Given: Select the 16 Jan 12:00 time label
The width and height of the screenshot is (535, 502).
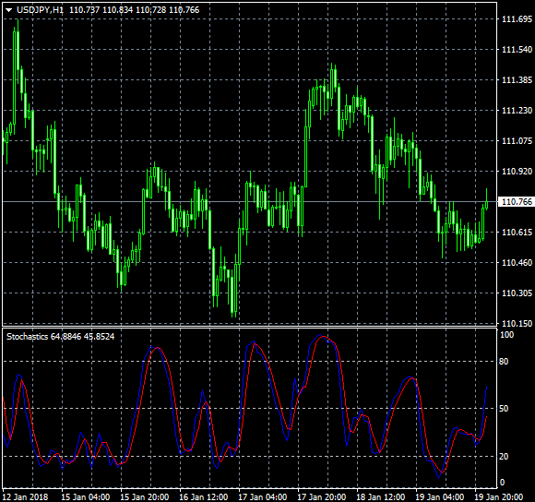Looking at the screenshot, I should [x=203, y=496].
